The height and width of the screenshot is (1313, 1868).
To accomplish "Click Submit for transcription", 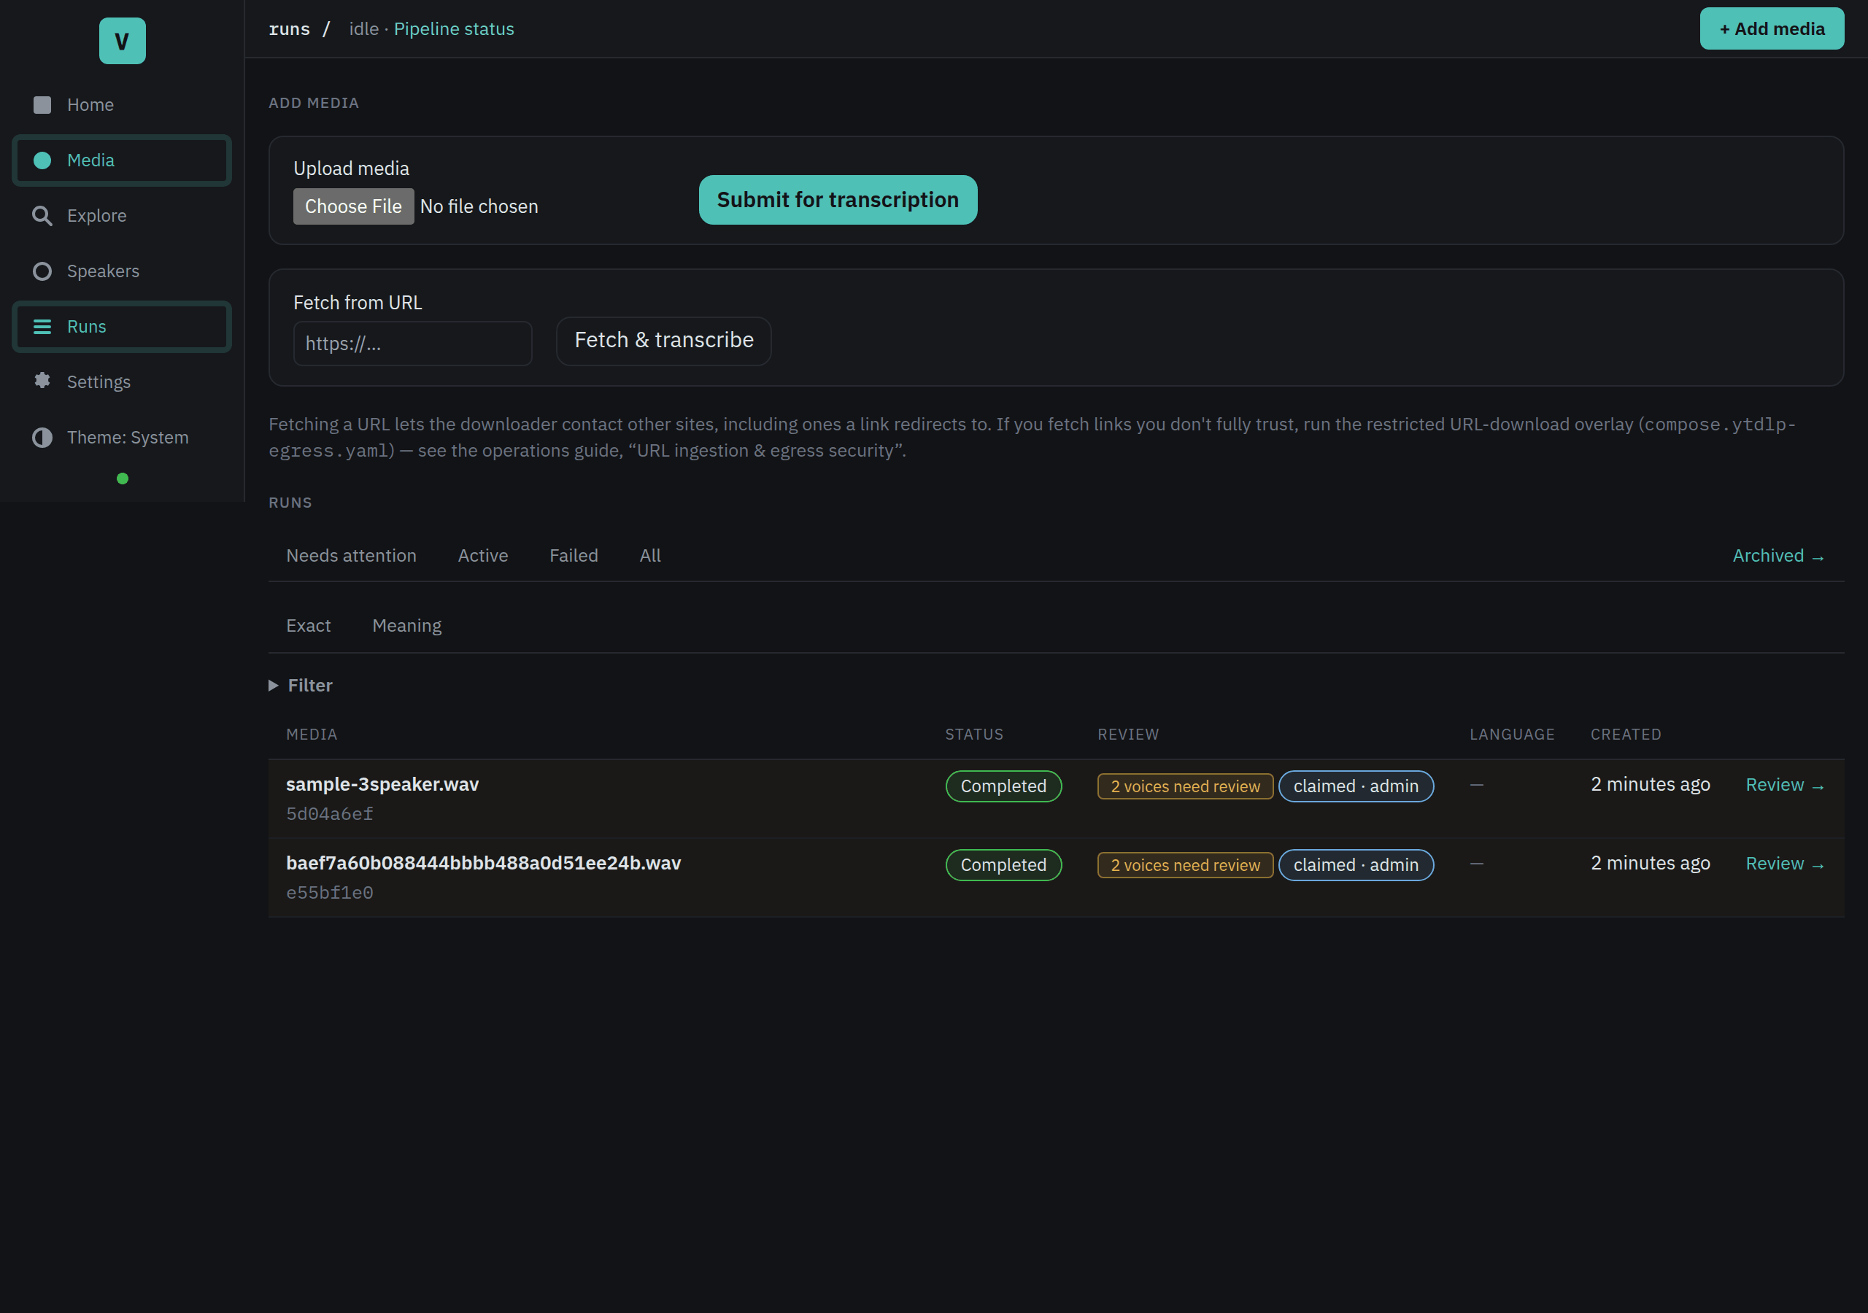I will (x=837, y=199).
